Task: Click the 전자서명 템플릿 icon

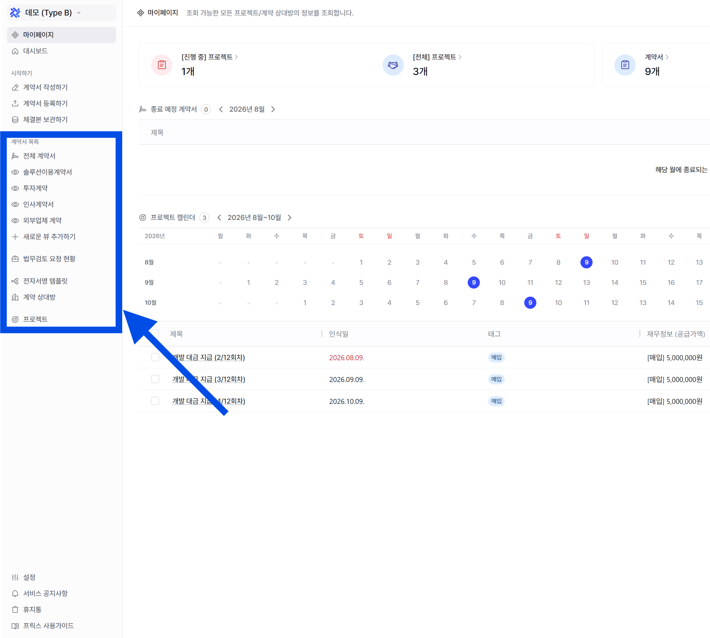Action: pos(15,281)
